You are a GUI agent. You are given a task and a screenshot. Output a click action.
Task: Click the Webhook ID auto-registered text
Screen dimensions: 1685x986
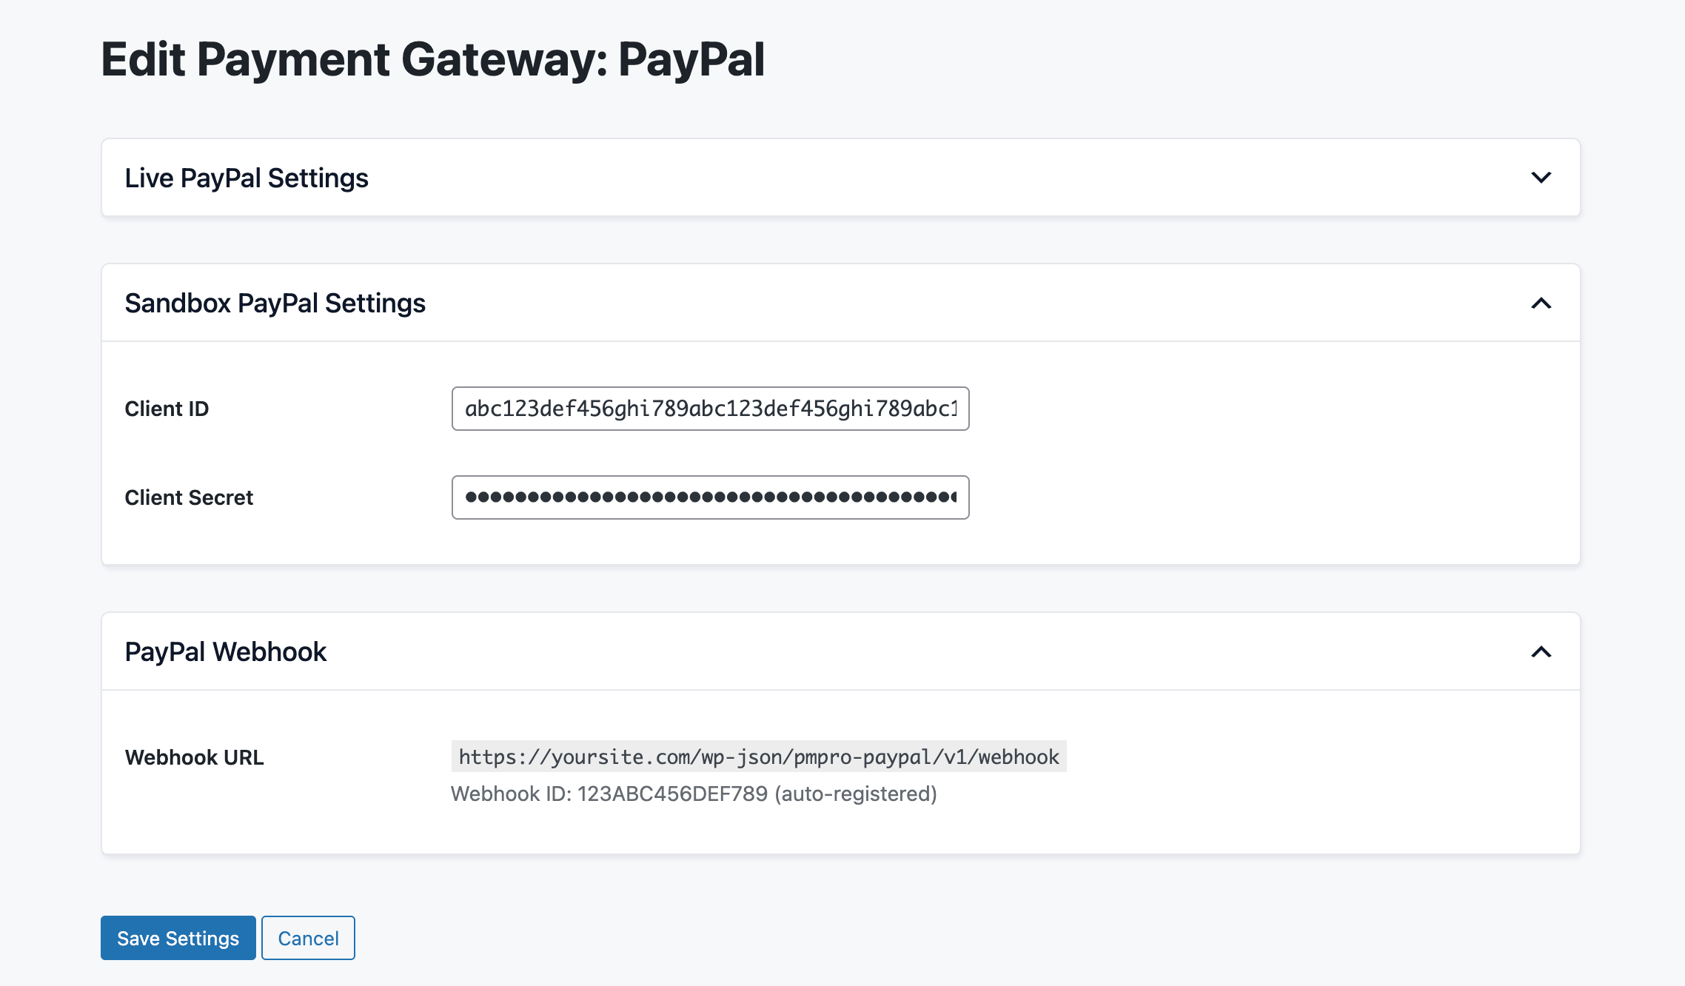click(x=694, y=794)
